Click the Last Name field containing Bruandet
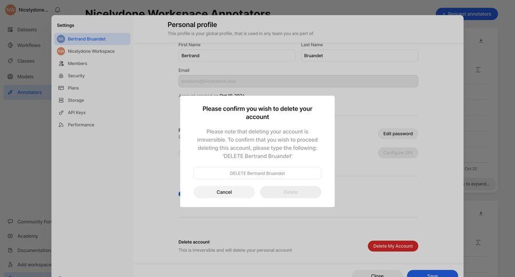 coord(359,56)
